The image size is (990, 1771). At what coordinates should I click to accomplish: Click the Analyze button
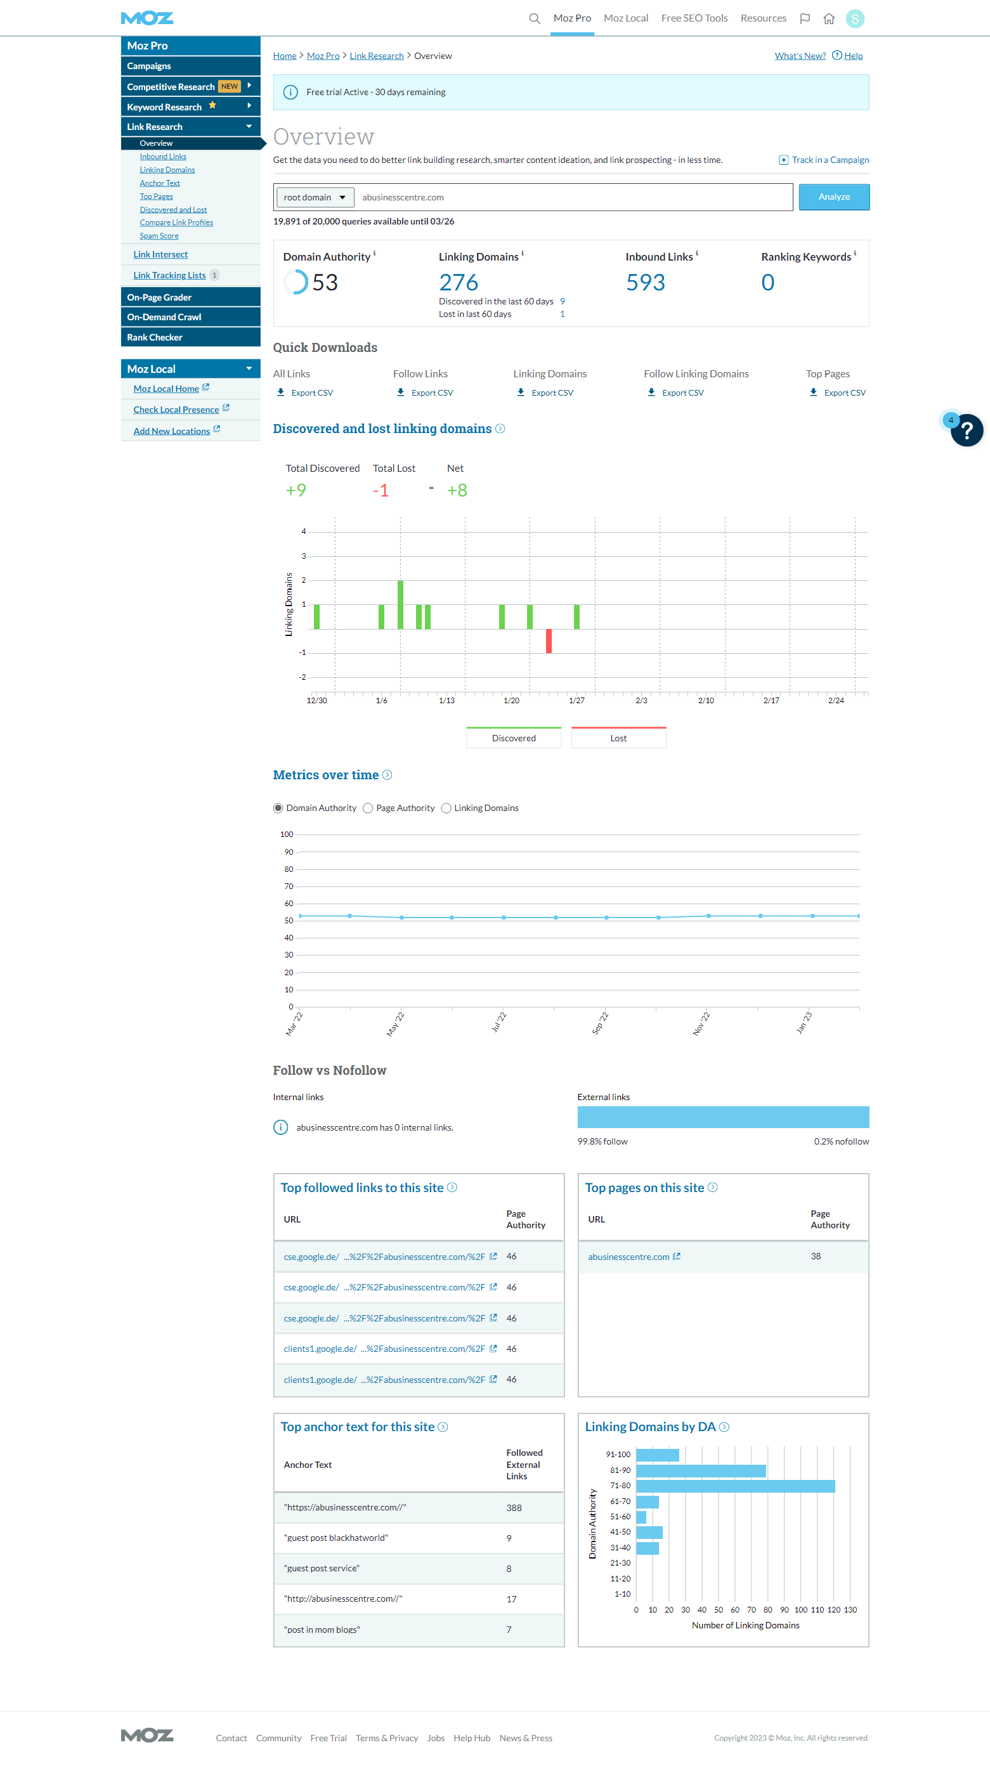(x=834, y=197)
